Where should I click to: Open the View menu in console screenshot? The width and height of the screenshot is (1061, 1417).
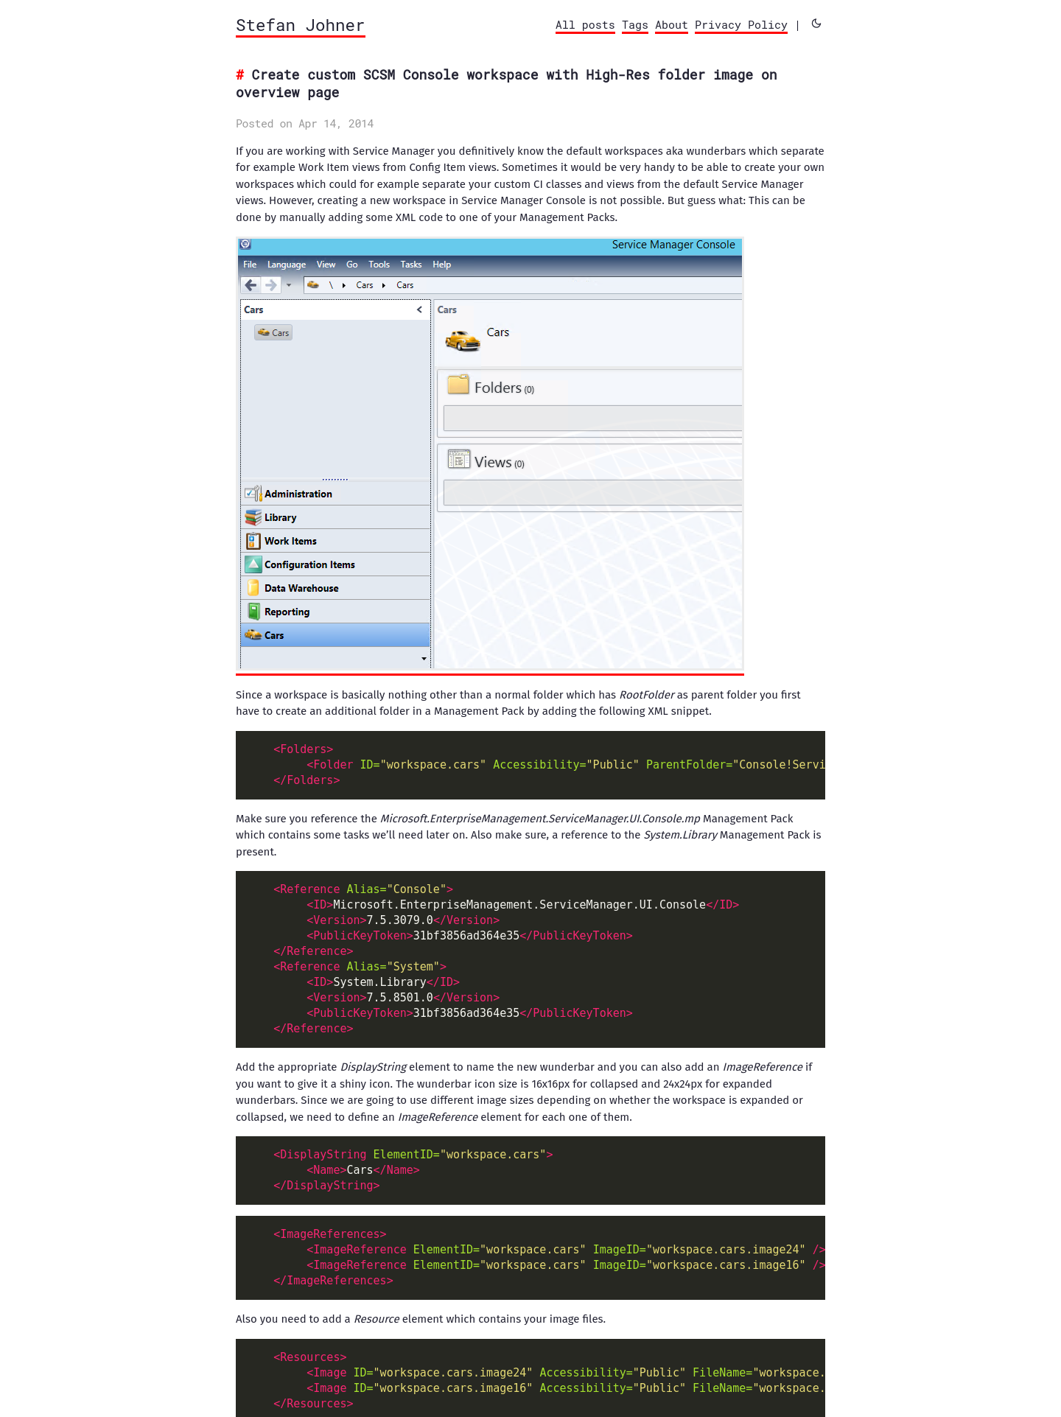(326, 265)
